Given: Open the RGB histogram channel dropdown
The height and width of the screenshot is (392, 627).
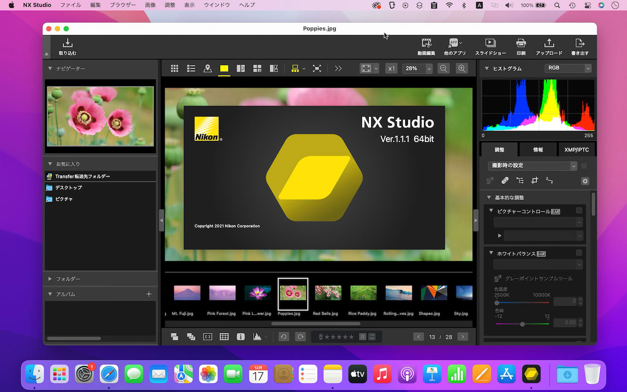Looking at the screenshot, I should pyautogui.click(x=568, y=68).
